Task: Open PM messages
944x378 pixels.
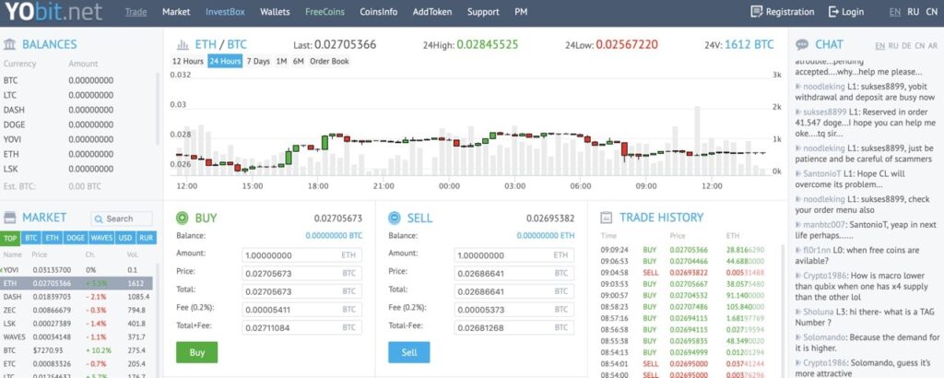Action: point(522,11)
